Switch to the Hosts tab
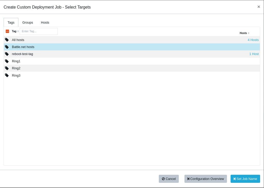The width and height of the screenshot is (264, 188). tap(45, 23)
